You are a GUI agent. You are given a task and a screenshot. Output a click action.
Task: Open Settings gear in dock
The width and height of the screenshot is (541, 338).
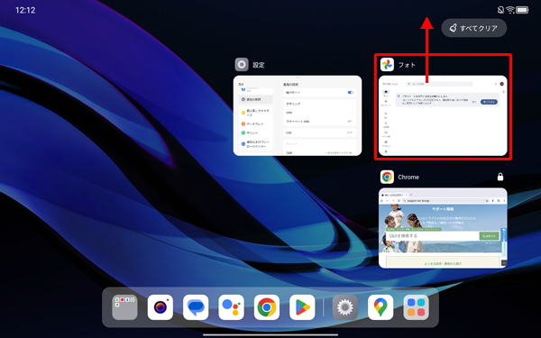click(345, 307)
